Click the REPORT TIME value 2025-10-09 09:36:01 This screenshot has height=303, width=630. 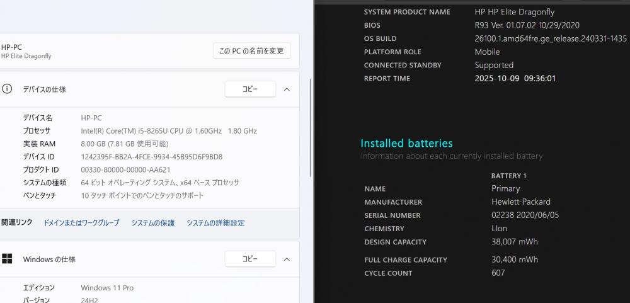point(515,78)
